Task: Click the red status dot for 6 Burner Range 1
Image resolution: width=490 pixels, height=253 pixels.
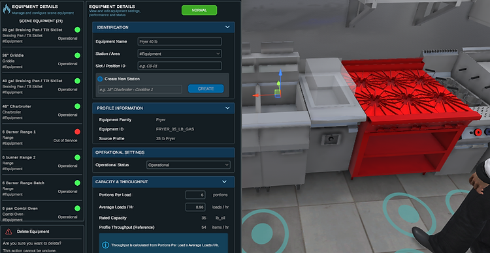Action: coord(78,132)
